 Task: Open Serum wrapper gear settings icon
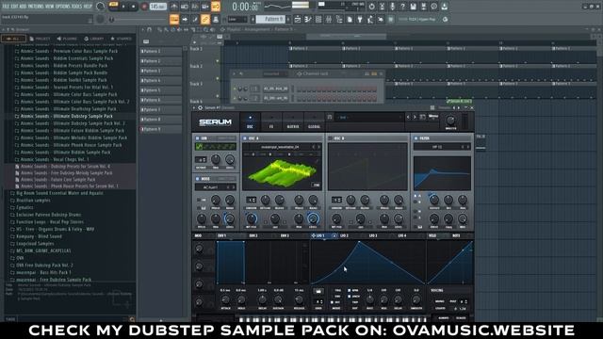point(200,108)
